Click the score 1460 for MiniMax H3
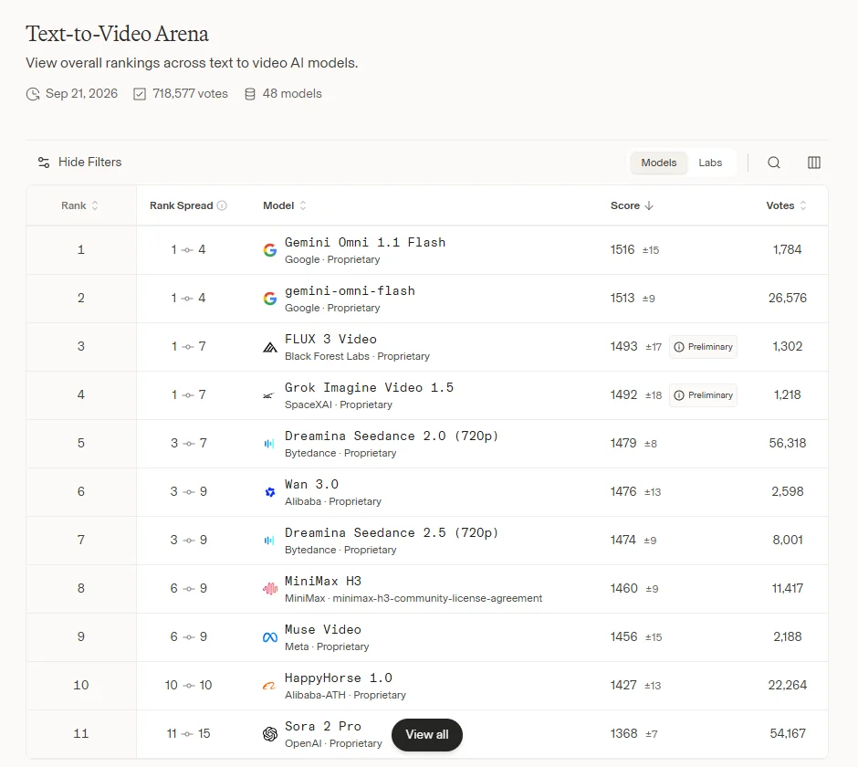858x767 pixels. click(x=623, y=588)
